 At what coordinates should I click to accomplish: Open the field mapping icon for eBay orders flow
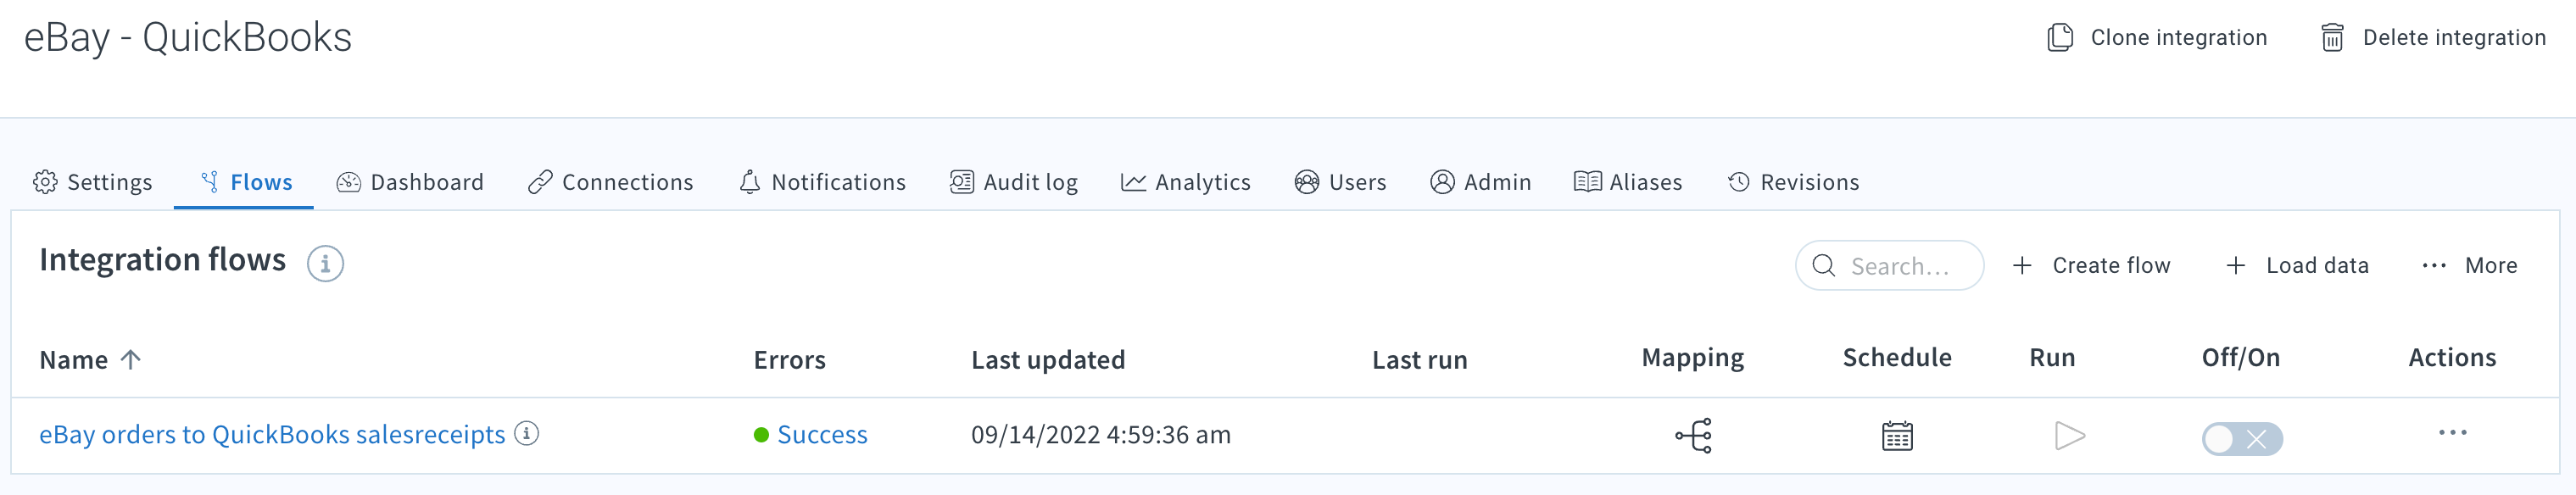(x=1693, y=436)
